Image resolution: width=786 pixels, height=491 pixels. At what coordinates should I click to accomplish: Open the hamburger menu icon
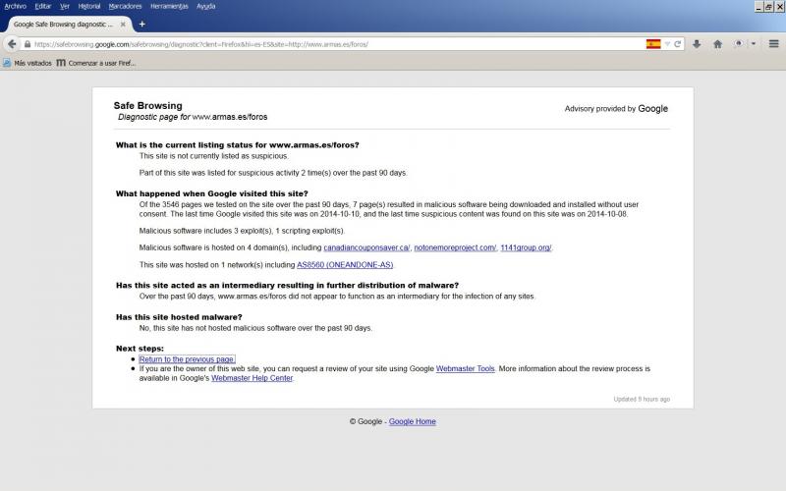click(773, 44)
